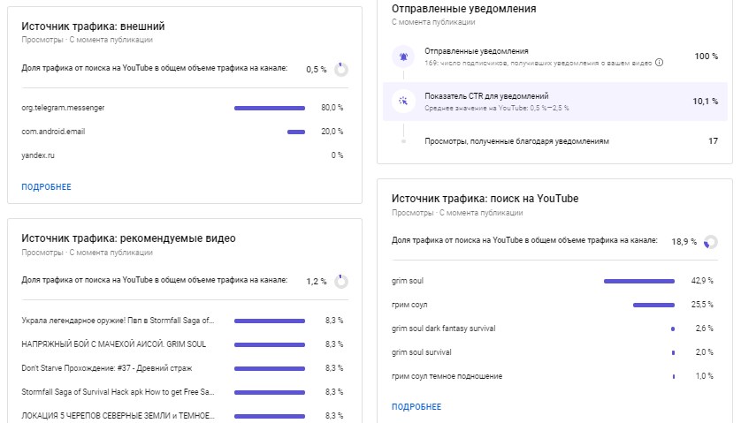Viewport: 741px width, 423px height.
Task: Click the donut chart icon beside 0,5 %
Action: pyautogui.click(x=341, y=69)
